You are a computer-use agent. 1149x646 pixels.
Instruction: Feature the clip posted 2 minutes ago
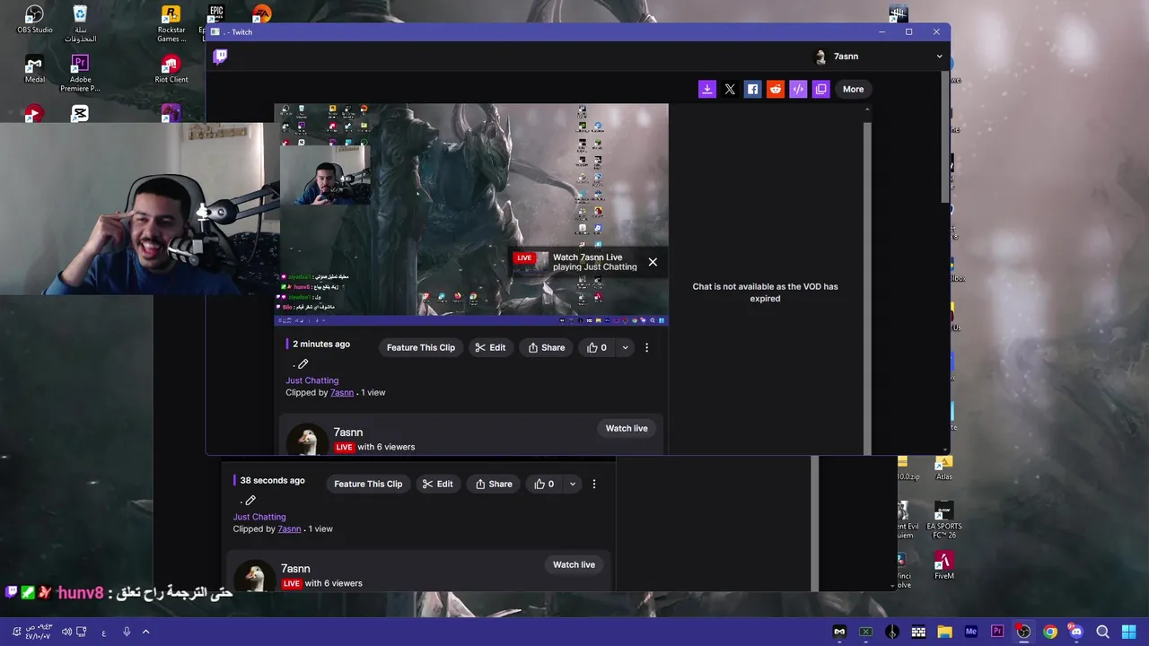click(x=420, y=347)
